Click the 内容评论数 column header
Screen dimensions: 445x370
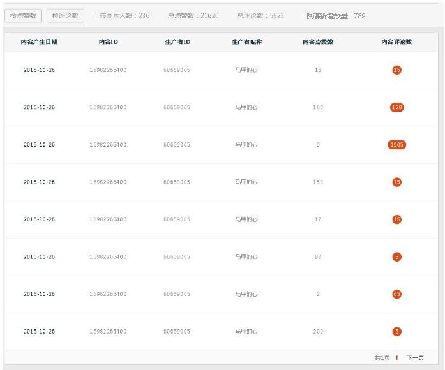[x=396, y=42]
